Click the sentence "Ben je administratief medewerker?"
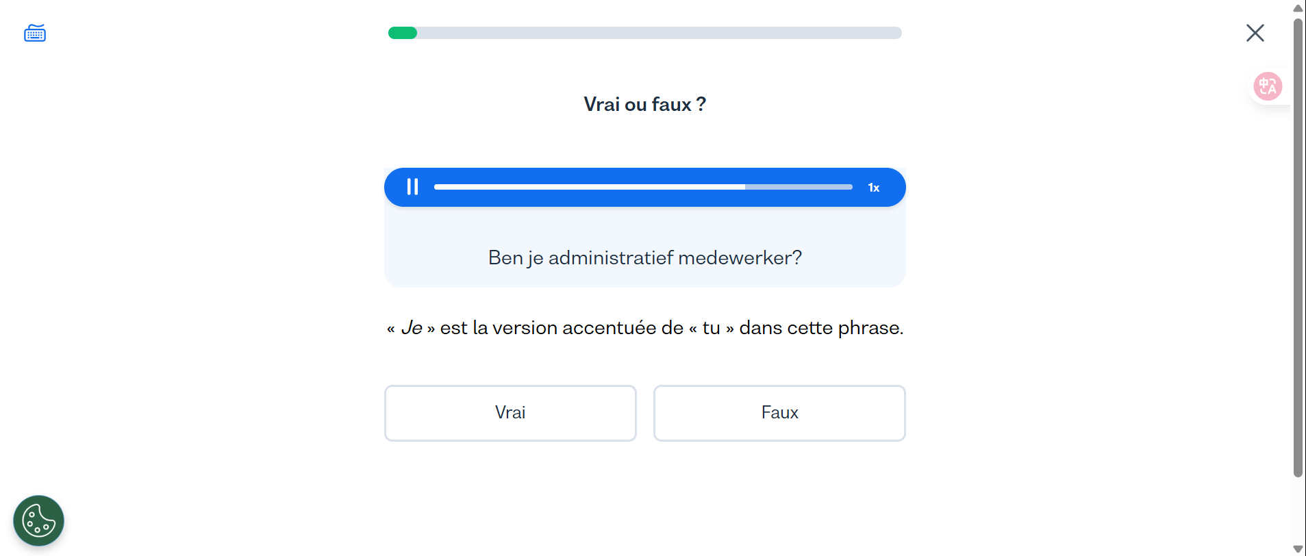Image resolution: width=1306 pixels, height=556 pixels. click(x=644, y=257)
